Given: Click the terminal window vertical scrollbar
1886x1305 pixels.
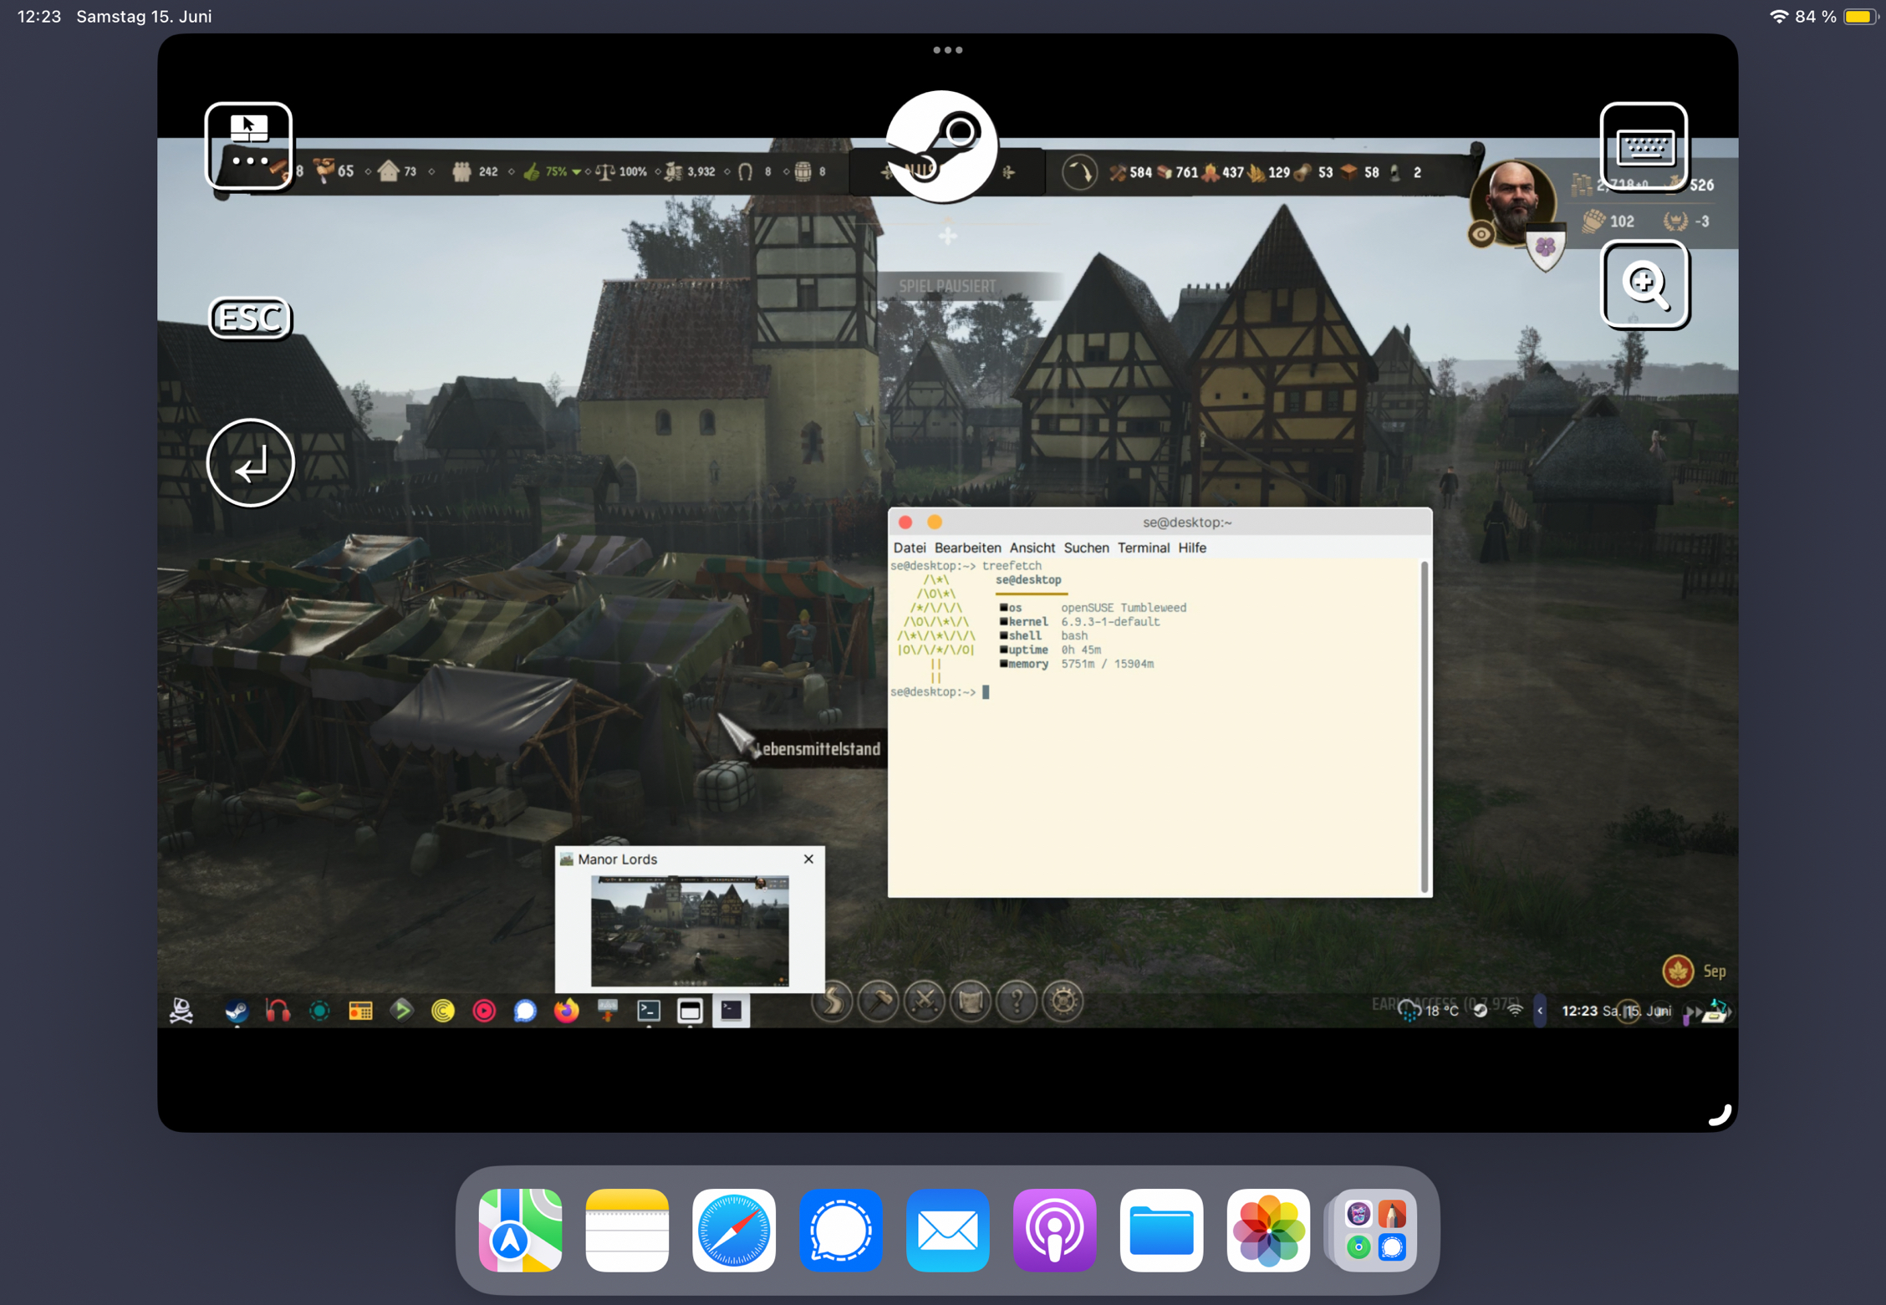Looking at the screenshot, I should (x=1424, y=726).
